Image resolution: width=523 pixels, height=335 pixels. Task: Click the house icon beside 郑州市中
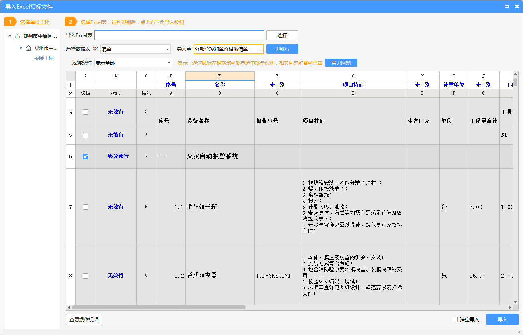28,48
